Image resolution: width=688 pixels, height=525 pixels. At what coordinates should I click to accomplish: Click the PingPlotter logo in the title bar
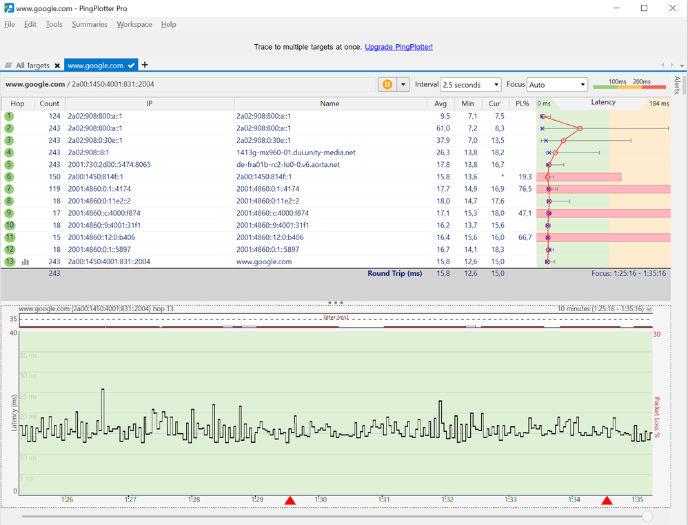pyautogui.click(x=9, y=8)
